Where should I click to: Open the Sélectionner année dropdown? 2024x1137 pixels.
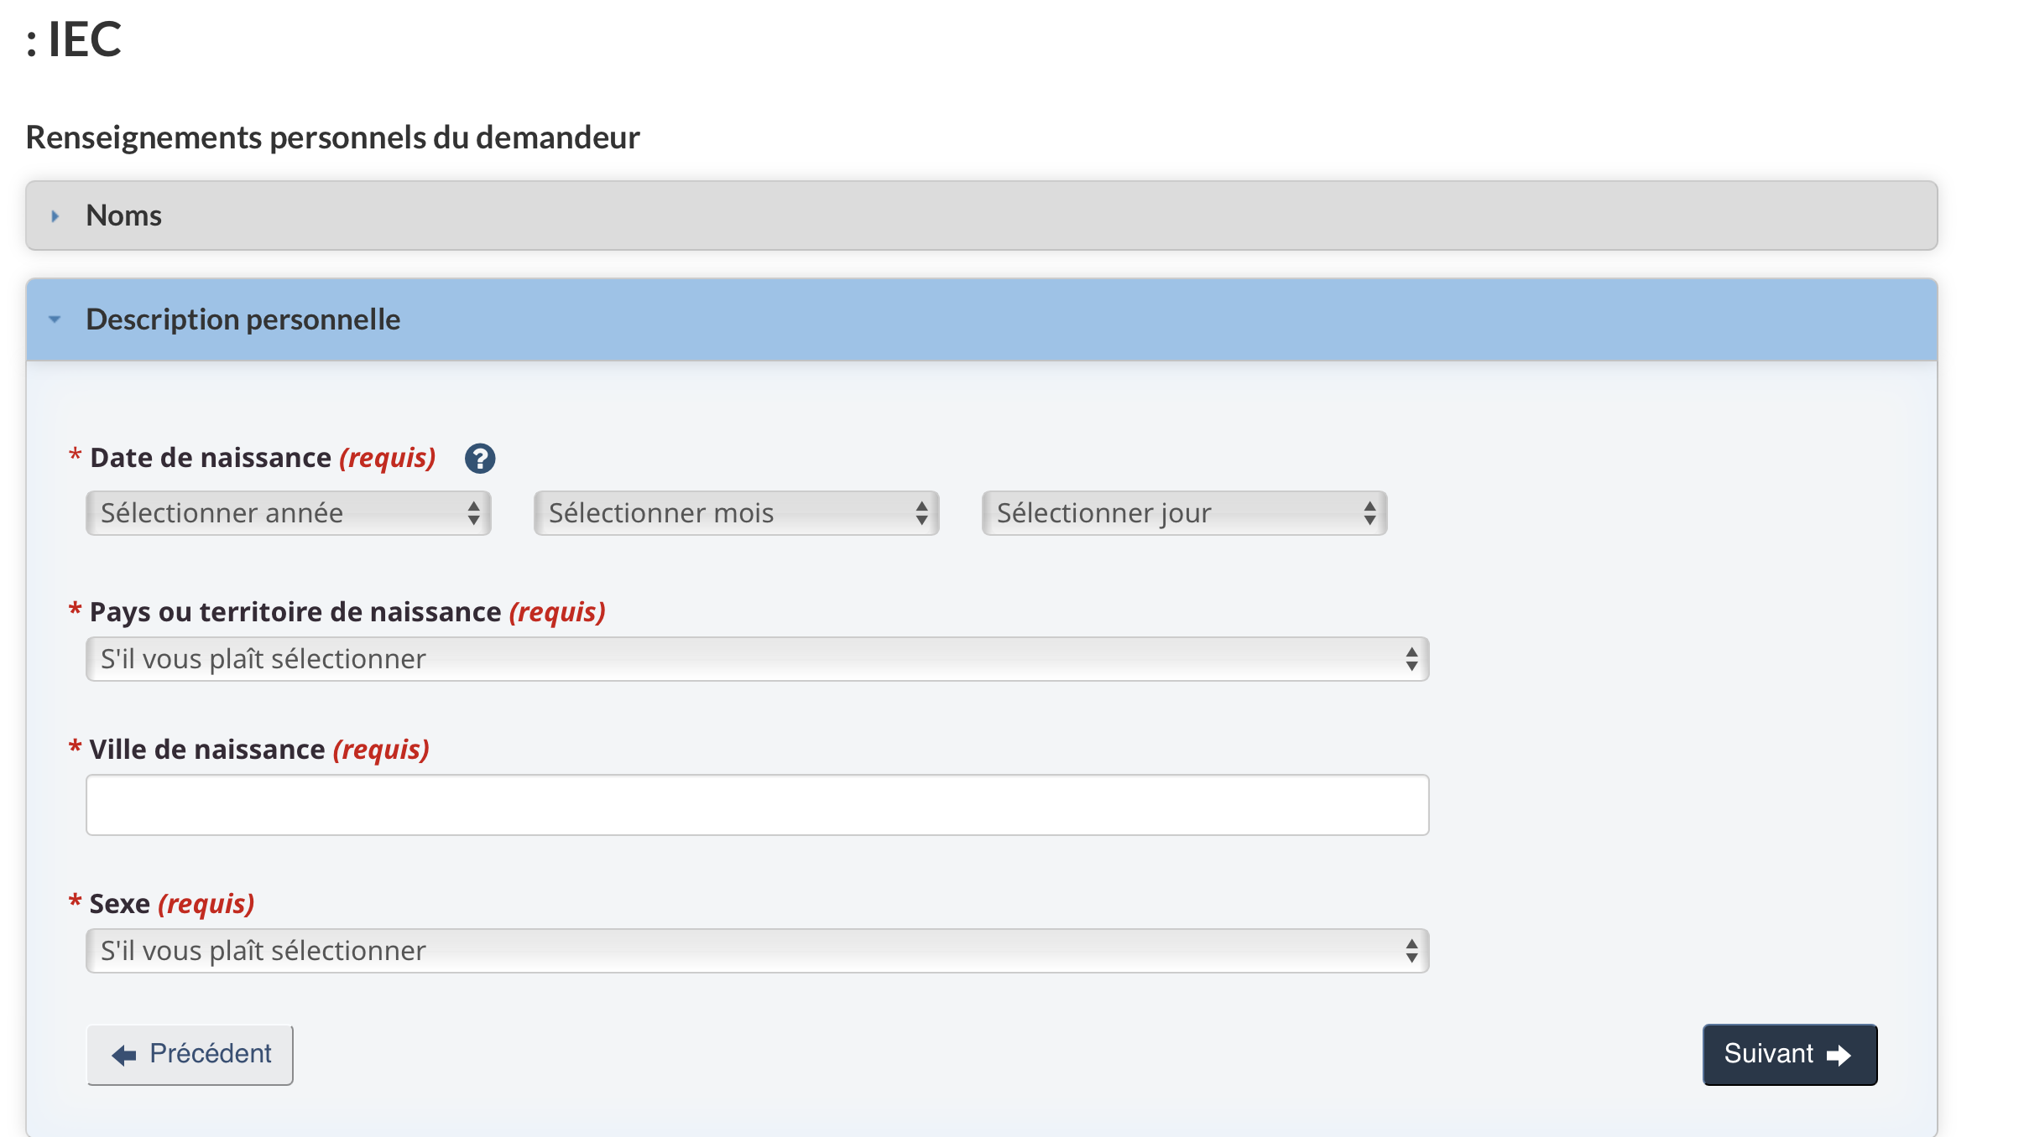(x=288, y=513)
